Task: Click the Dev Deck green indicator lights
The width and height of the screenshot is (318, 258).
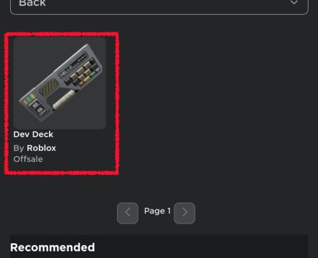Action: click(x=28, y=99)
